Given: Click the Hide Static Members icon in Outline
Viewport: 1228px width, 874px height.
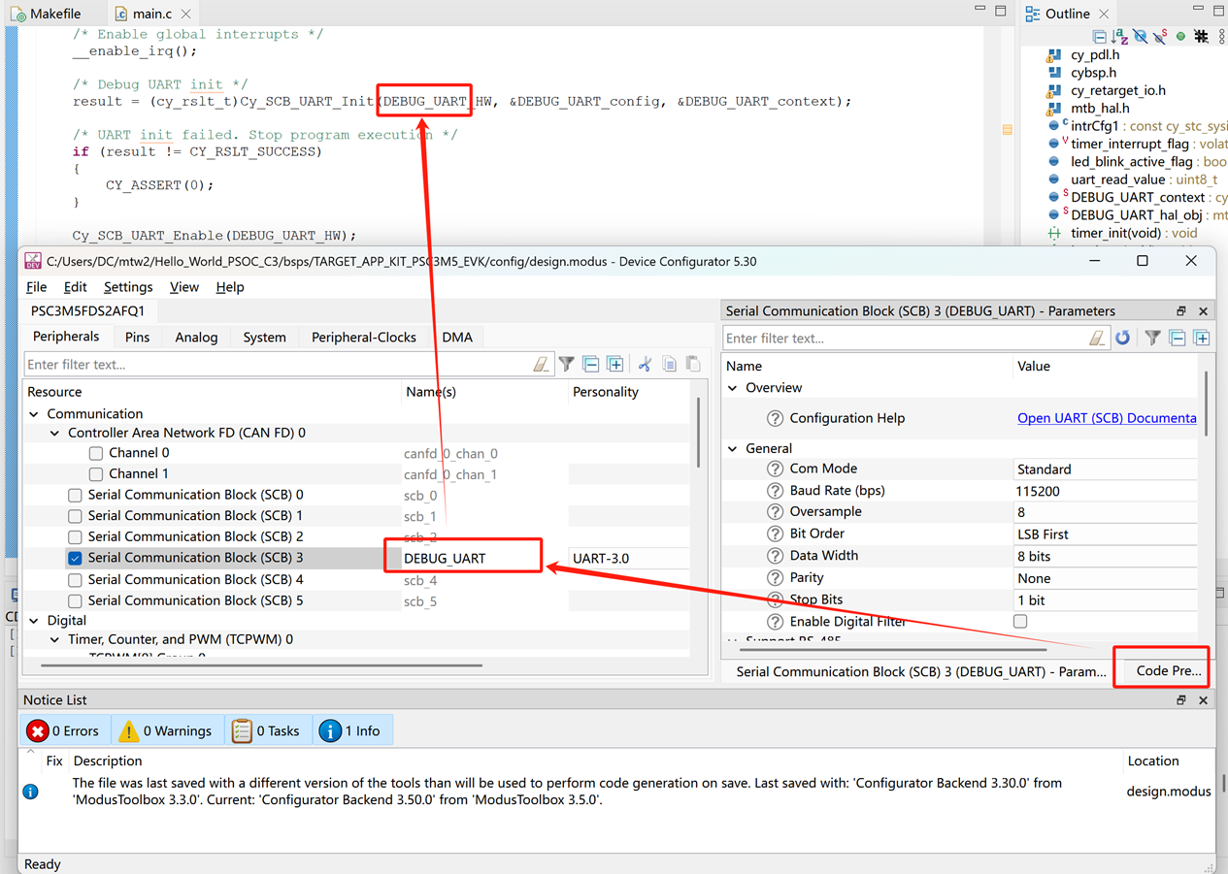Looking at the screenshot, I should click(1160, 37).
